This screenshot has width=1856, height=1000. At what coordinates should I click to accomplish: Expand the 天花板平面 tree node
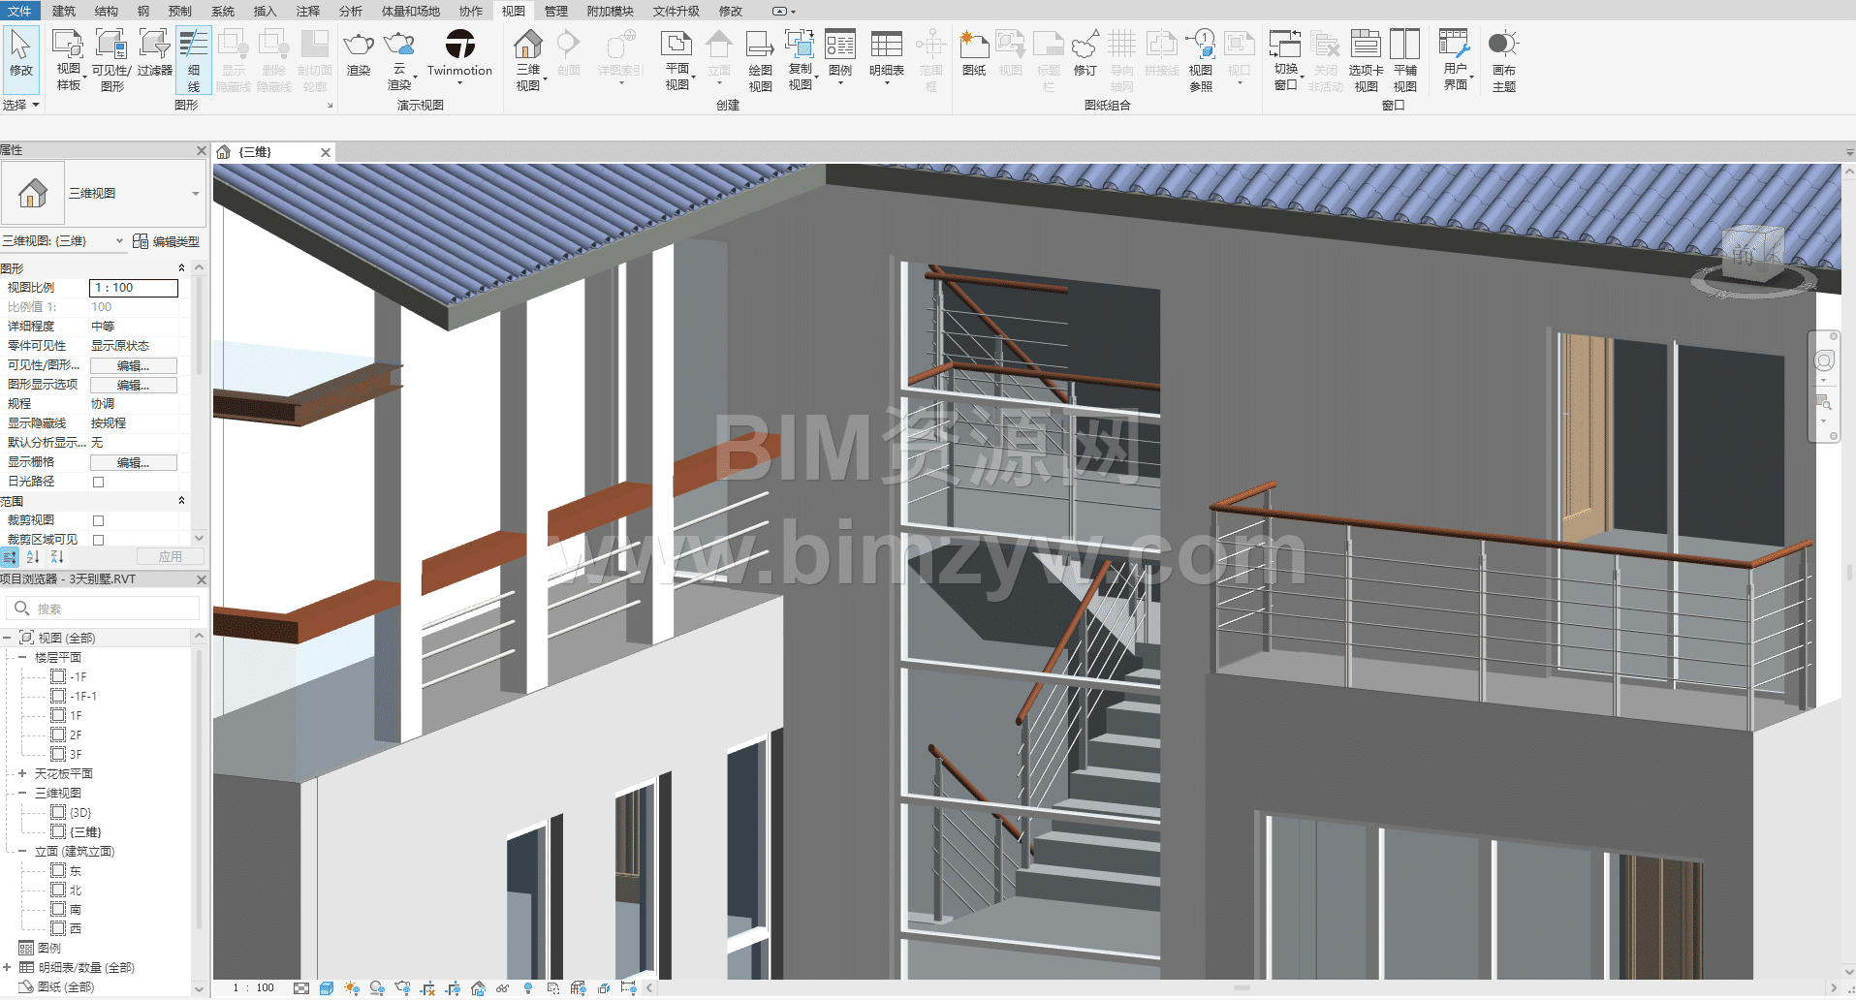22,773
